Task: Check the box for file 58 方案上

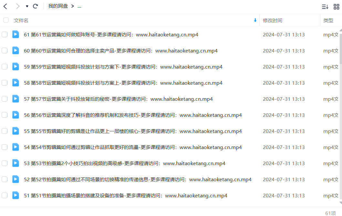Action: [x=5, y=83]
